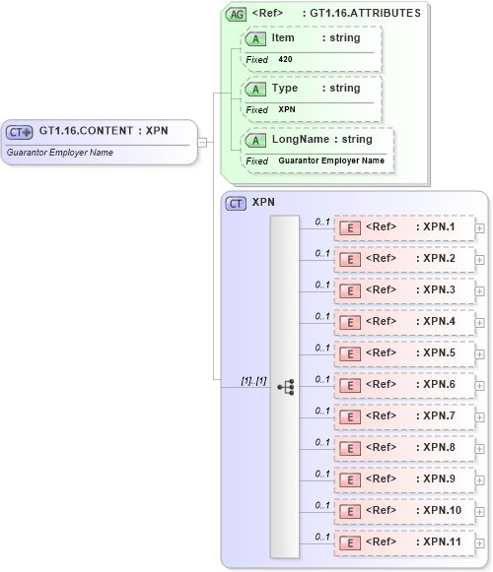Click the E icon of XPN.8

click(350, 449)
